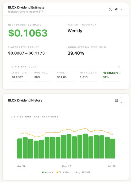
Task: Click the Distributions · Last 18 Payouts heading
Action: tap(34, 117)
